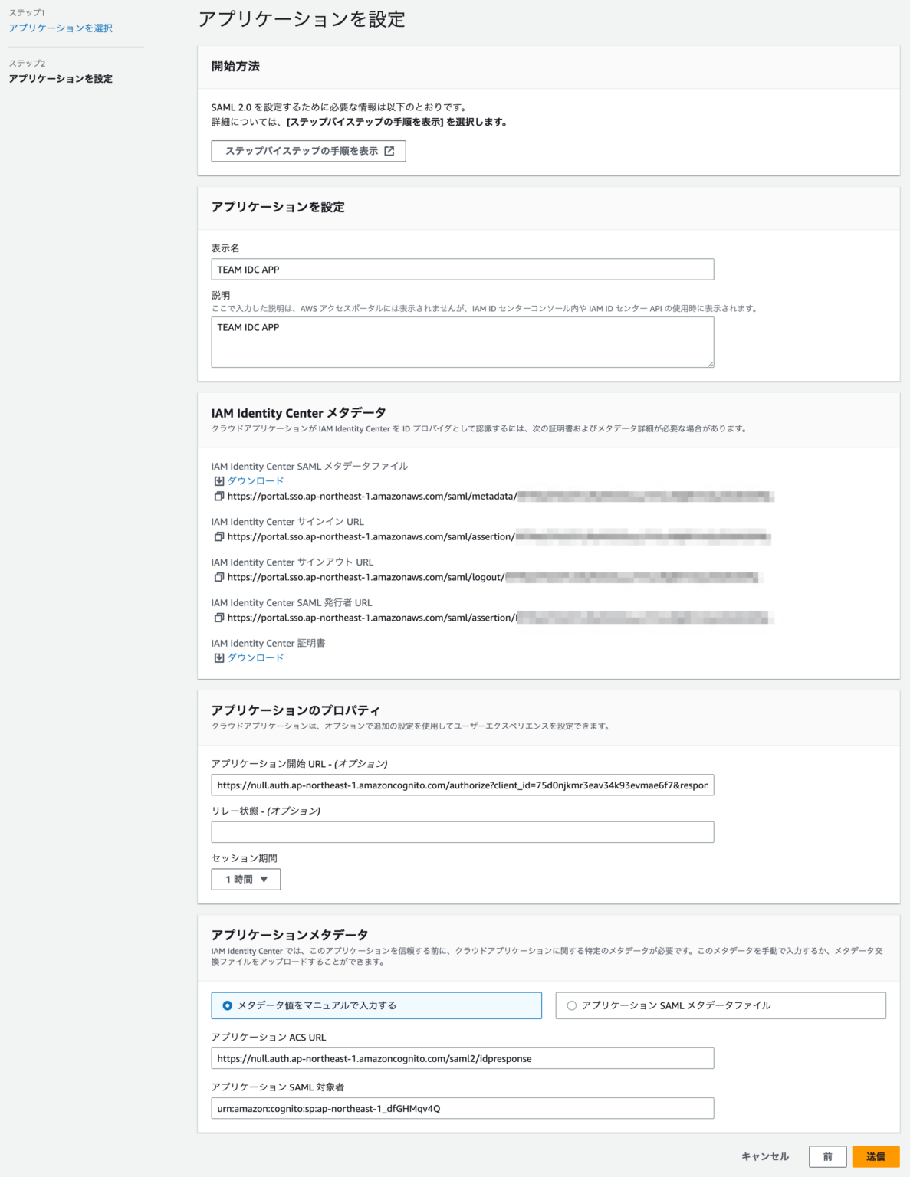Select メタデータ値をマニュアルで入力する option

tap(227, 1005)
